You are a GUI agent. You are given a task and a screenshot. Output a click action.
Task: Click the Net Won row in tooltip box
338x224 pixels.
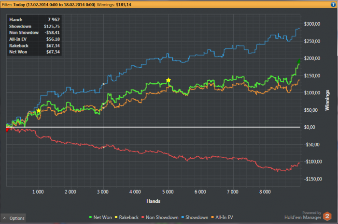pos(34,52)
